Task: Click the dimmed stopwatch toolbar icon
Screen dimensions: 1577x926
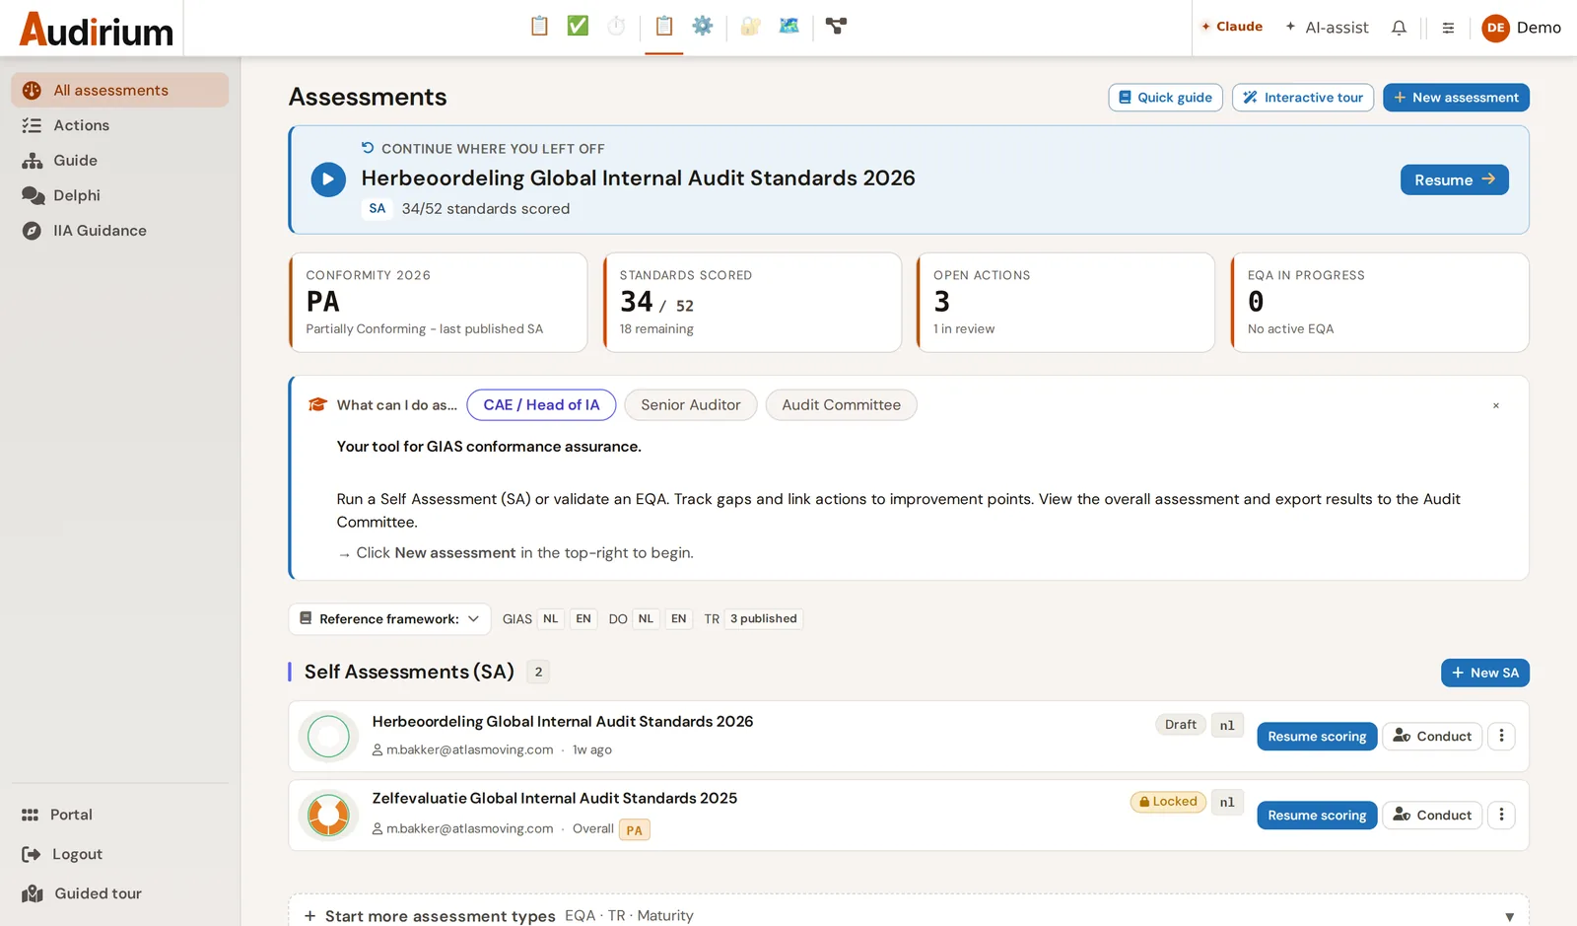Action: click(x=616, y=27)
